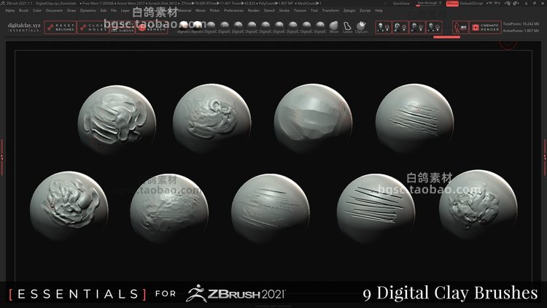Image resolution: width=547 pixels, height=308 pixels.
Task: Toggle the Menus button in title bar
Action: 452,4
